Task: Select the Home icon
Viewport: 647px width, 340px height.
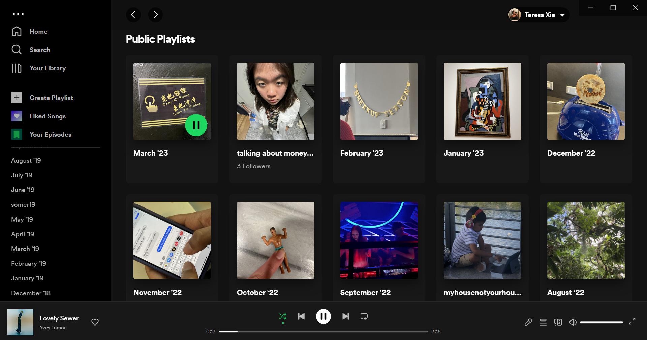Action: point(17,31)
